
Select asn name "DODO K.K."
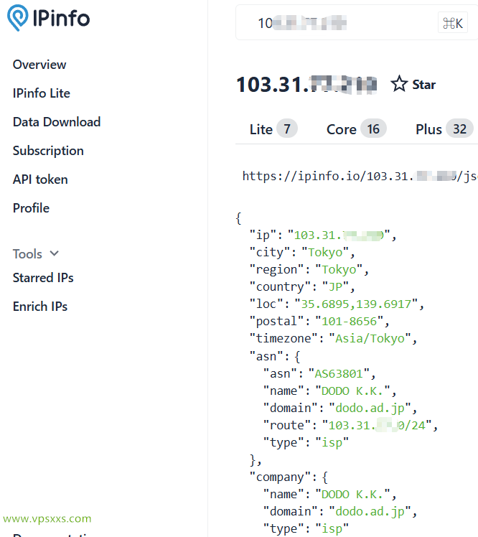coord(352,391)
